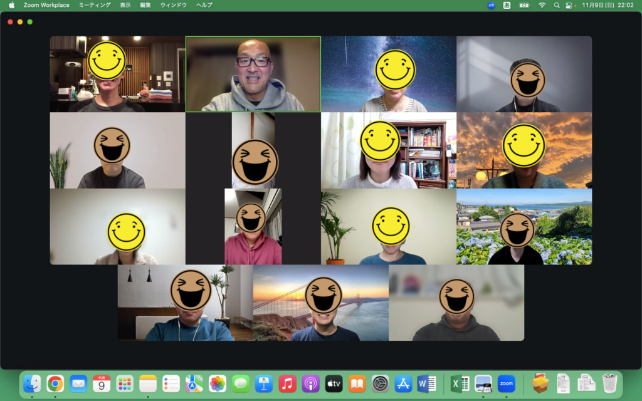Open the Photos app in the Dock
This screenshot has width=642, height=401.
[x=218, y=383]
